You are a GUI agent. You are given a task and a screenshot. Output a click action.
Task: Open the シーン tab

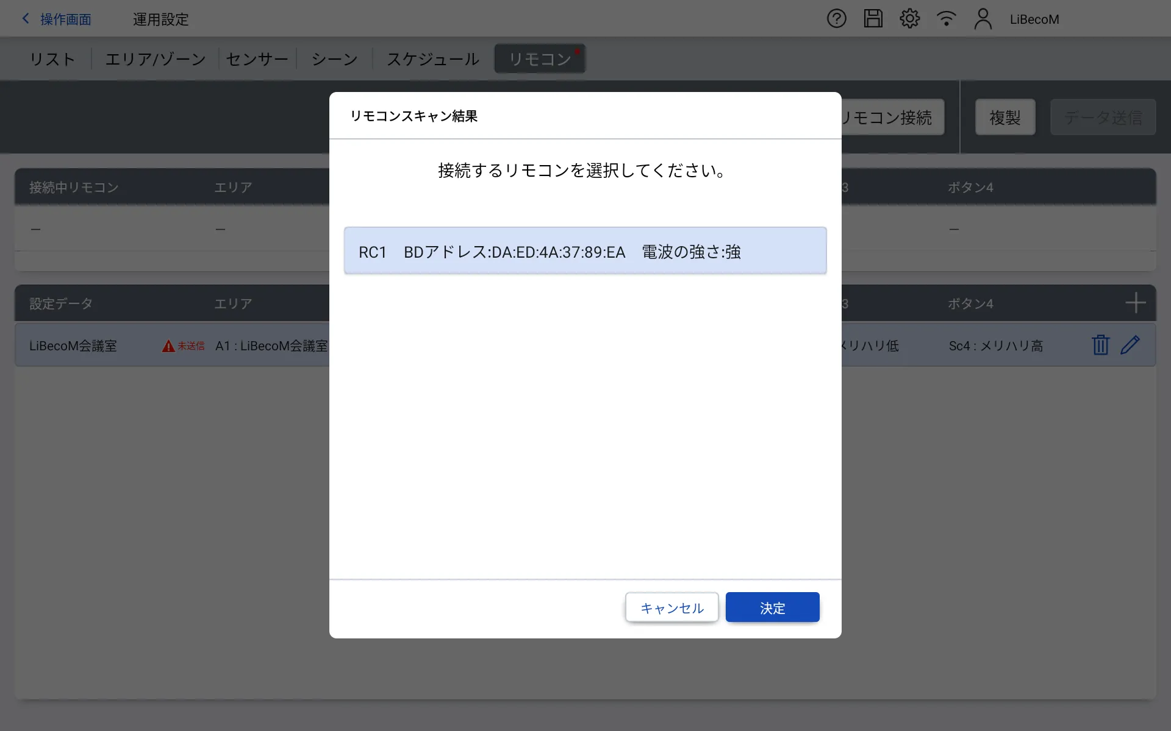click(334, 59)
